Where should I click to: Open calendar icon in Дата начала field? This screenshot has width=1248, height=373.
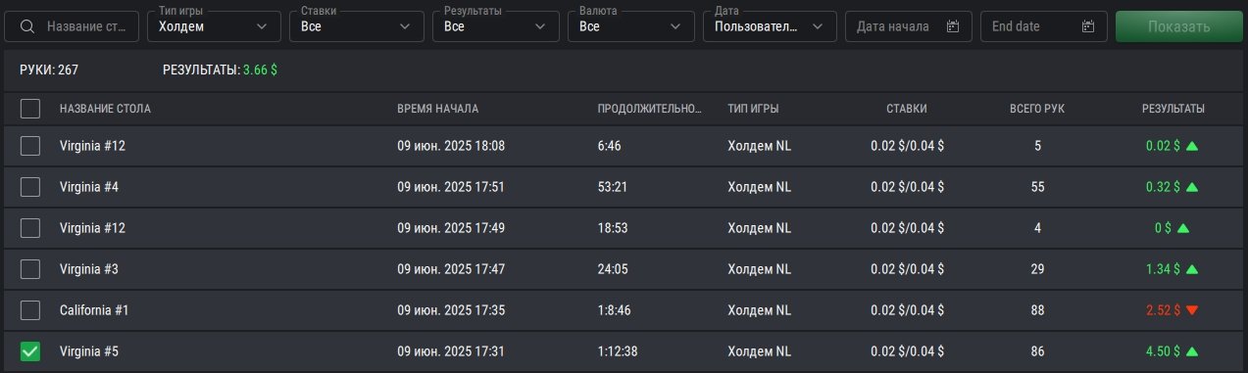click(952, 26)
